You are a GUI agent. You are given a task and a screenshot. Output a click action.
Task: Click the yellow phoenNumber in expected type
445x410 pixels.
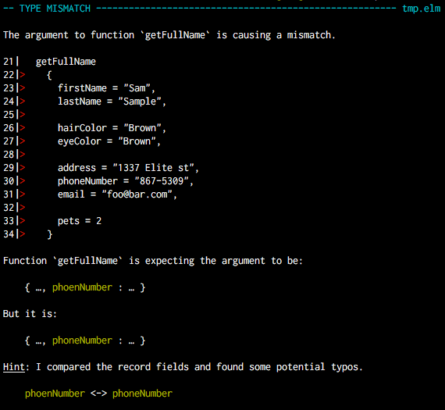pyautogui.click(x=82, y=287)
